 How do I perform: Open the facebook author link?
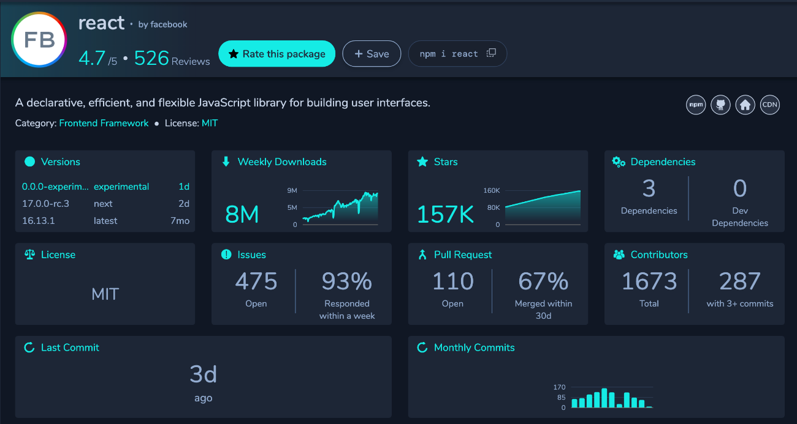point(168,24)
